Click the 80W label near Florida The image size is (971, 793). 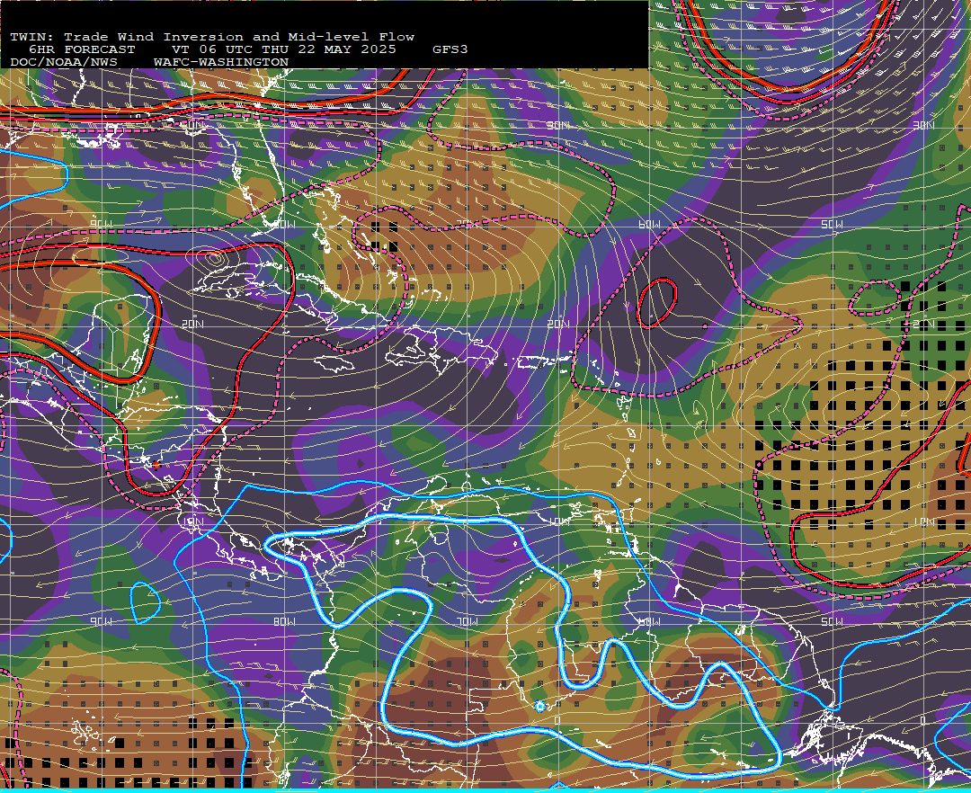coord(284,224)
